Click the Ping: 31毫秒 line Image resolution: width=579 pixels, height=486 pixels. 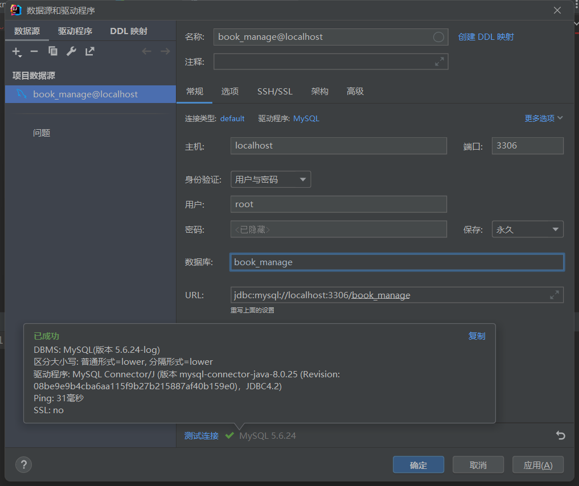58,398
